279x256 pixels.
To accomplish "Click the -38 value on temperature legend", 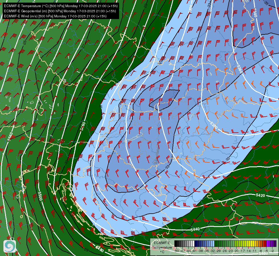I will (201, 251).
